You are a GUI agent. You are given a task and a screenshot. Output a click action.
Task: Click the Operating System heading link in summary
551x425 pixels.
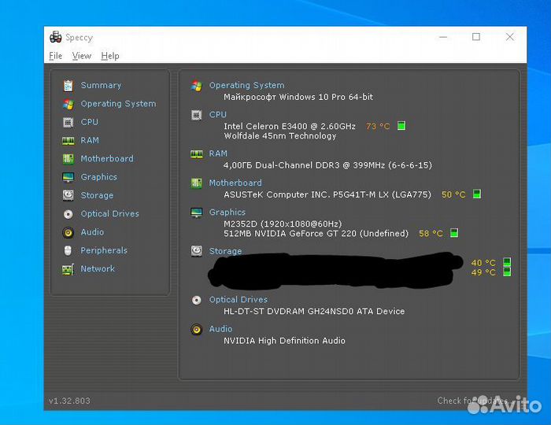[246, 85]
